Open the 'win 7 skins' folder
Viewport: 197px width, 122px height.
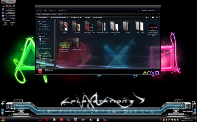point(140,27)
